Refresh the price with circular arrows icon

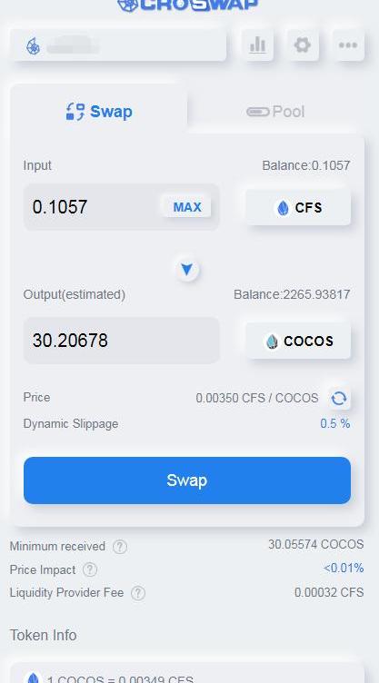[x=339, y=398]
